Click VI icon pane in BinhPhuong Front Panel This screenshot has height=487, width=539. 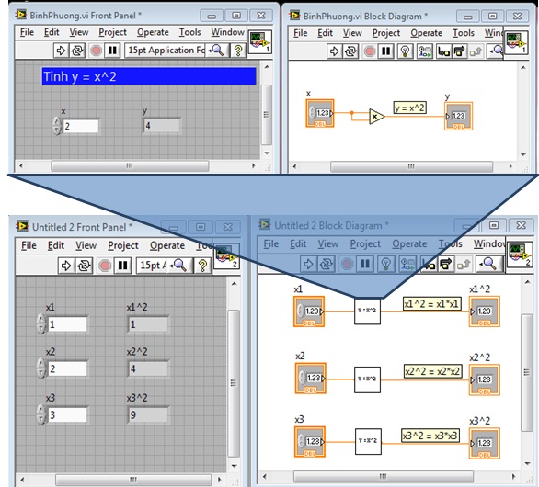(260, 42)
